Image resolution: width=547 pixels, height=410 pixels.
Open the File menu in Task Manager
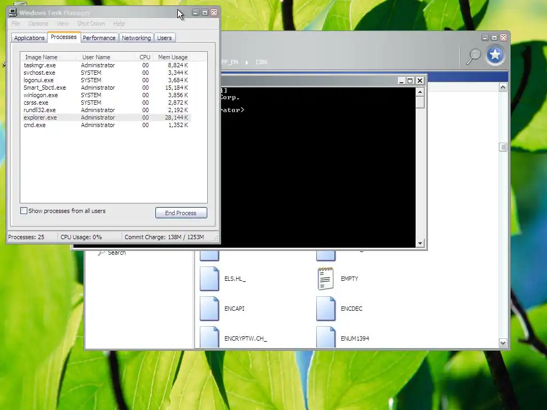15,23
